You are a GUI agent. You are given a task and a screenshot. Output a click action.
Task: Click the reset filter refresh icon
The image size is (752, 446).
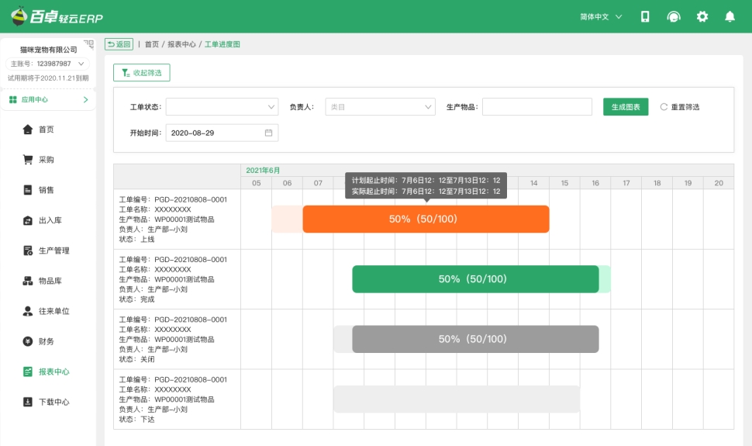point(664,107)
